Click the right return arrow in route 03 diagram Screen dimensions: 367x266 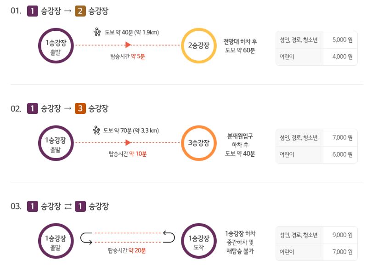(169, 237)
